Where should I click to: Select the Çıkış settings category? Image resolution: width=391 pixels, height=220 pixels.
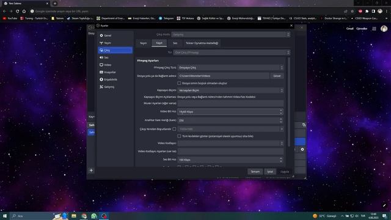(x=115, y=50)
